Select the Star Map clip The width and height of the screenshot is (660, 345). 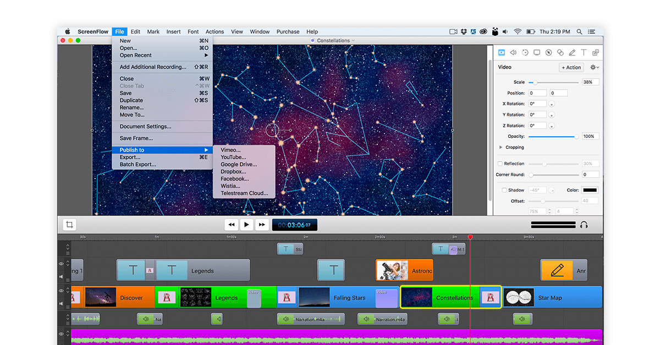point(552,297)
